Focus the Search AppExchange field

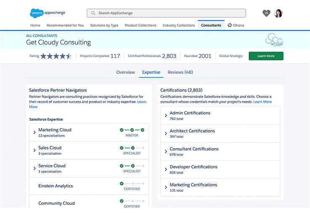click(166, 13)
